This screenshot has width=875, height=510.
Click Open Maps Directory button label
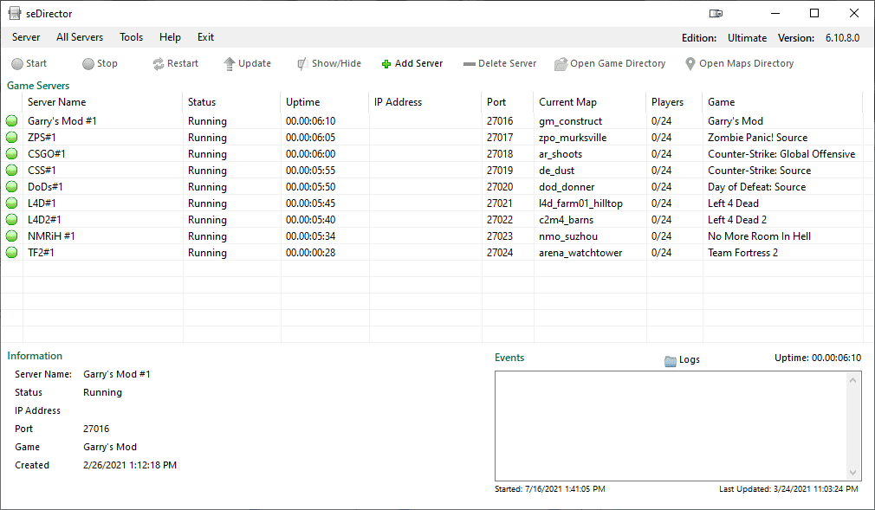747,63
